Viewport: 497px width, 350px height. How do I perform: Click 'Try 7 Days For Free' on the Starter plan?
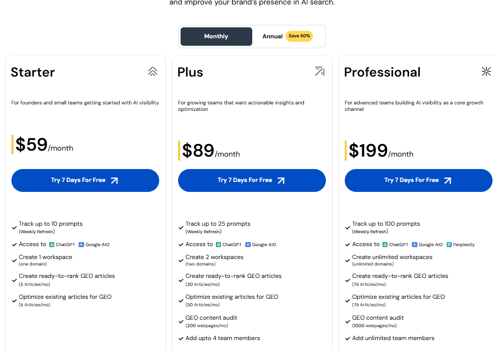pyautogui.click(x=85, y=180)
